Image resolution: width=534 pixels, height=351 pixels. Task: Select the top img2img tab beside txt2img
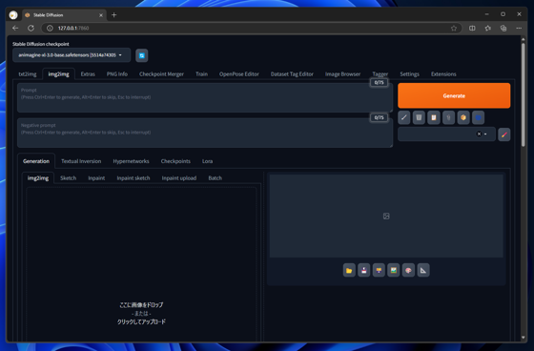pyautogui.click(x=58, y=74)
